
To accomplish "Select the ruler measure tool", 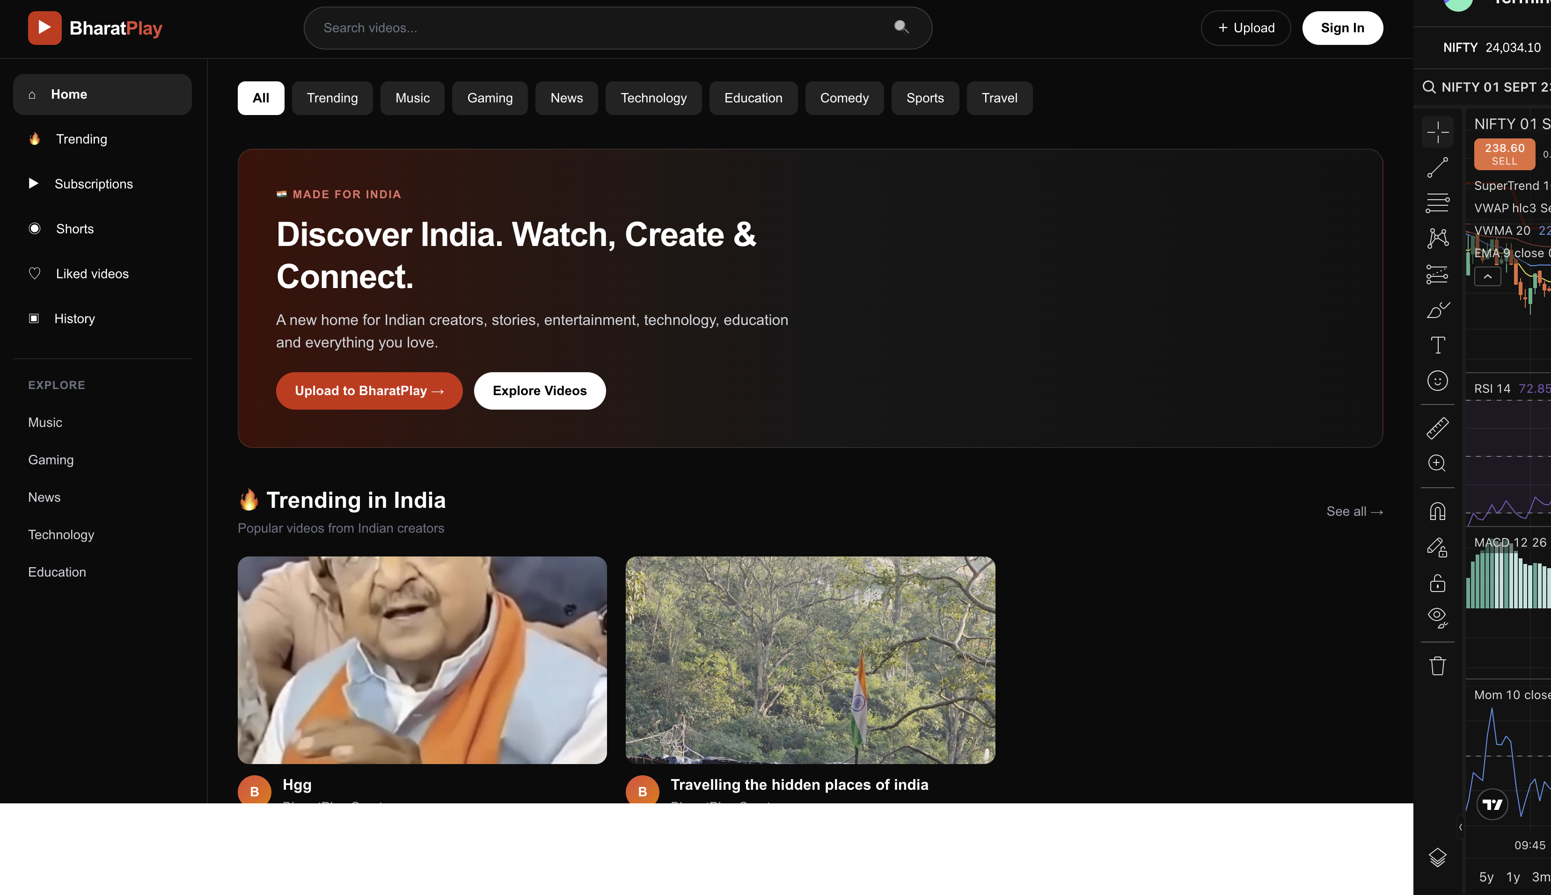I will click(1438, 428).
